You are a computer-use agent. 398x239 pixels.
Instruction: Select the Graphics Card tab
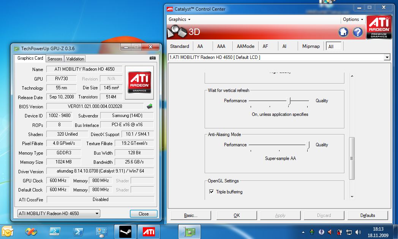click(30, 58)
